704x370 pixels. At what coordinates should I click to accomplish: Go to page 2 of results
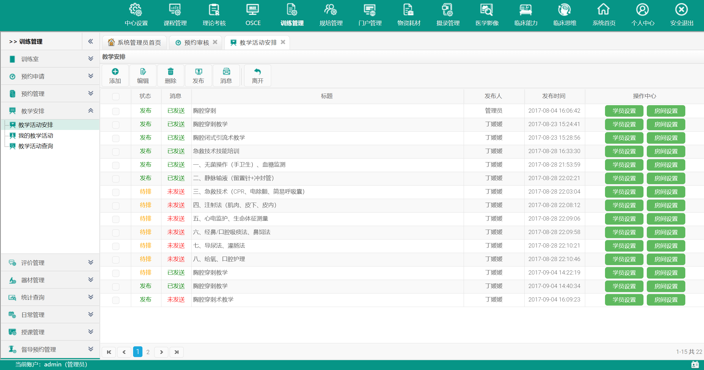click(148, 352)
